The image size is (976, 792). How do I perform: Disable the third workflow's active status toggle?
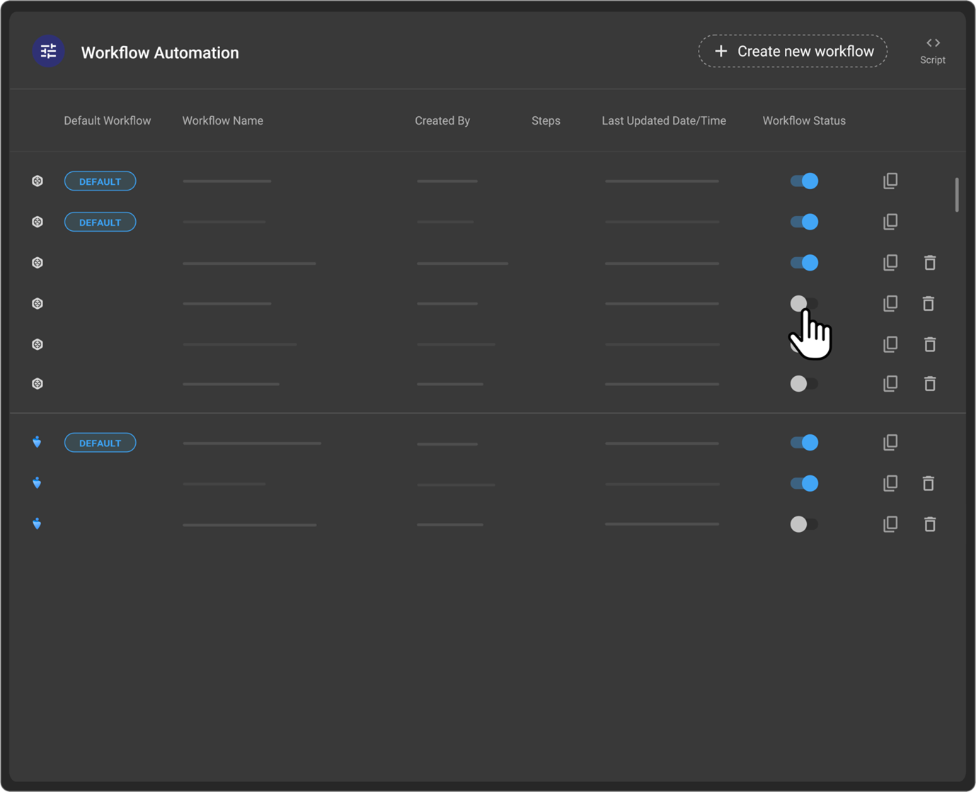pyautogui.click(x=804, y=263)
